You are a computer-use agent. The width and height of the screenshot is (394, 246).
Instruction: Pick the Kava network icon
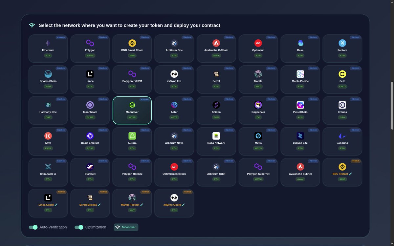point(48,136)
